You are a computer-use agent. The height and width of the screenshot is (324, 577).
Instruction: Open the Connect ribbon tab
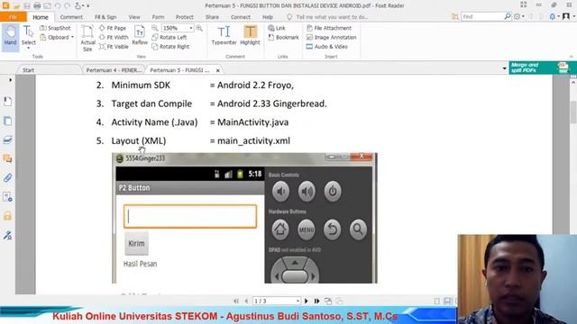[241, 17]
